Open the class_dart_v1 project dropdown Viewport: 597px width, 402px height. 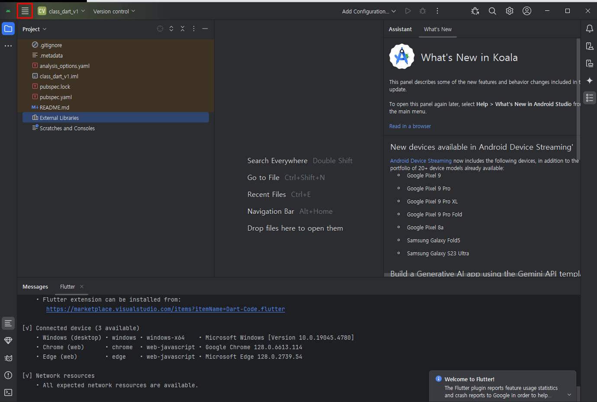click(x=61, y=11)
